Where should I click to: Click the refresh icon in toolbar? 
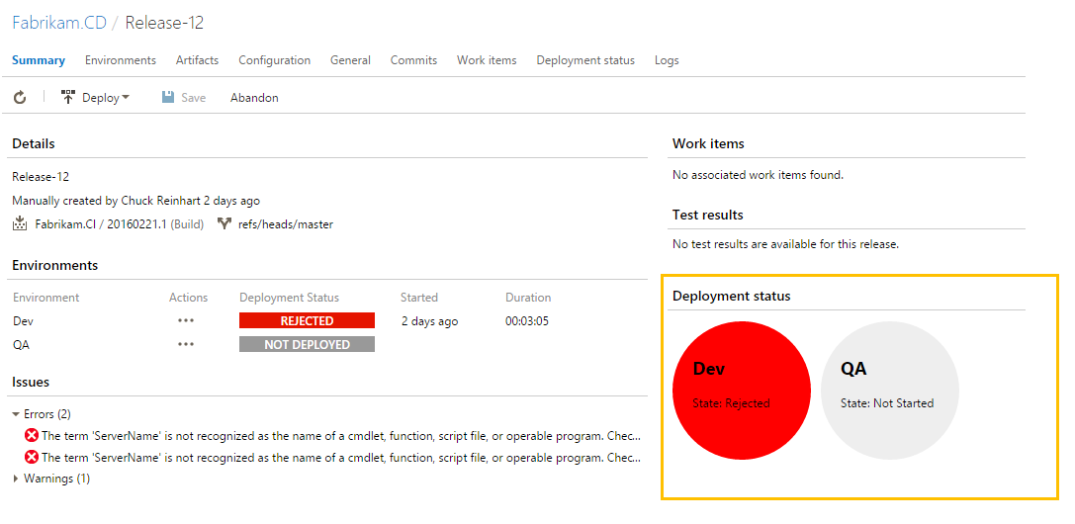[x=20, y=97]
